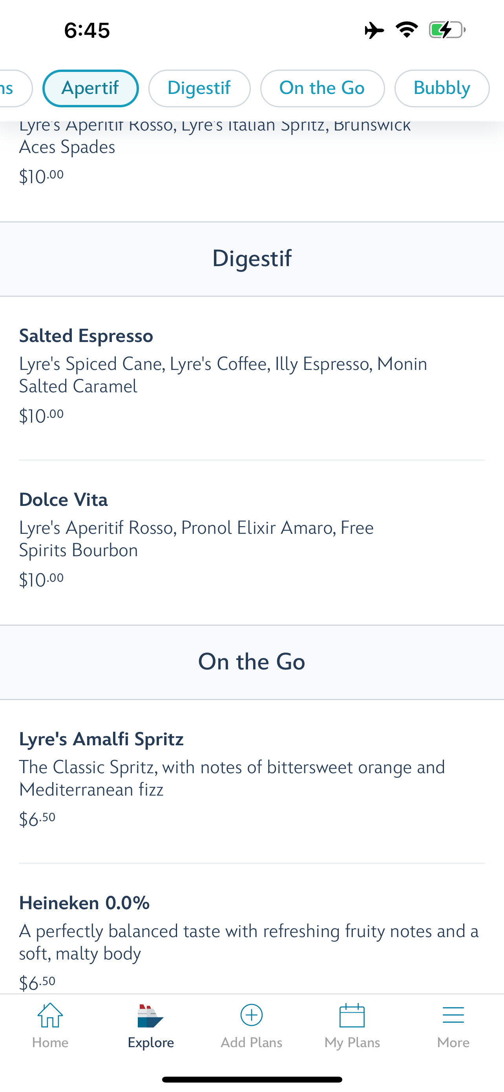Jump to the On the Go chip
Screen dimensions: 504x1092
pyautogui.click(x=322, y=88)
